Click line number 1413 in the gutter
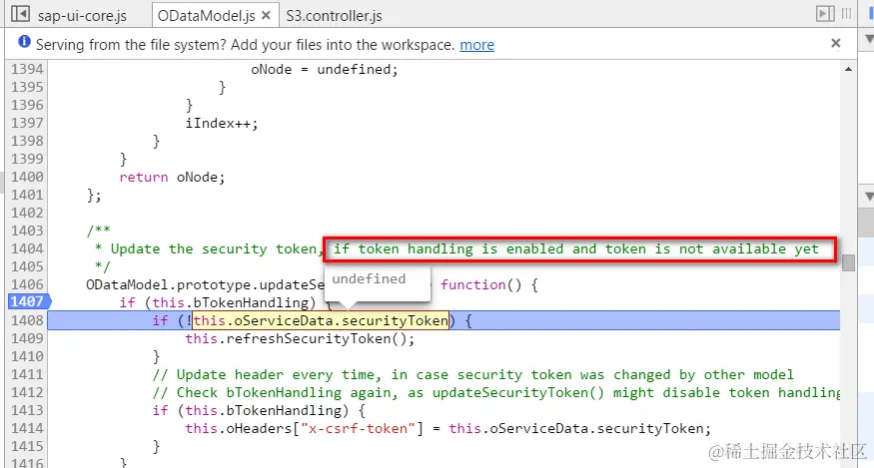Screen dimensions: 874x468 point(27,410)
